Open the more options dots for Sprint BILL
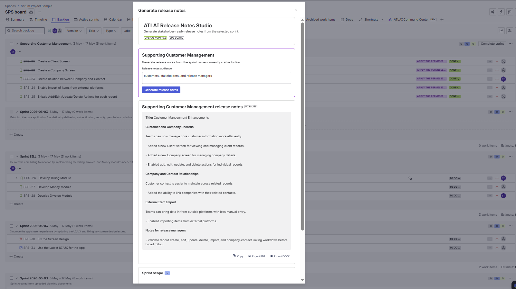 pyautogui.click(x=511, y=157)
